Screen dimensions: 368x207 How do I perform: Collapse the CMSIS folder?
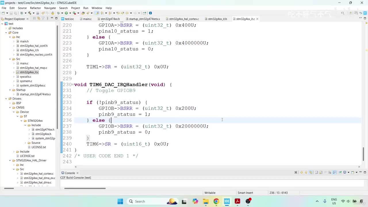(10, 108)
